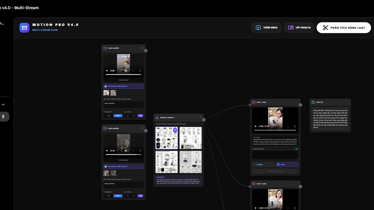The image size is (374, 210).
Task: Click the Render AI Shot button
Action: (275, 171)
